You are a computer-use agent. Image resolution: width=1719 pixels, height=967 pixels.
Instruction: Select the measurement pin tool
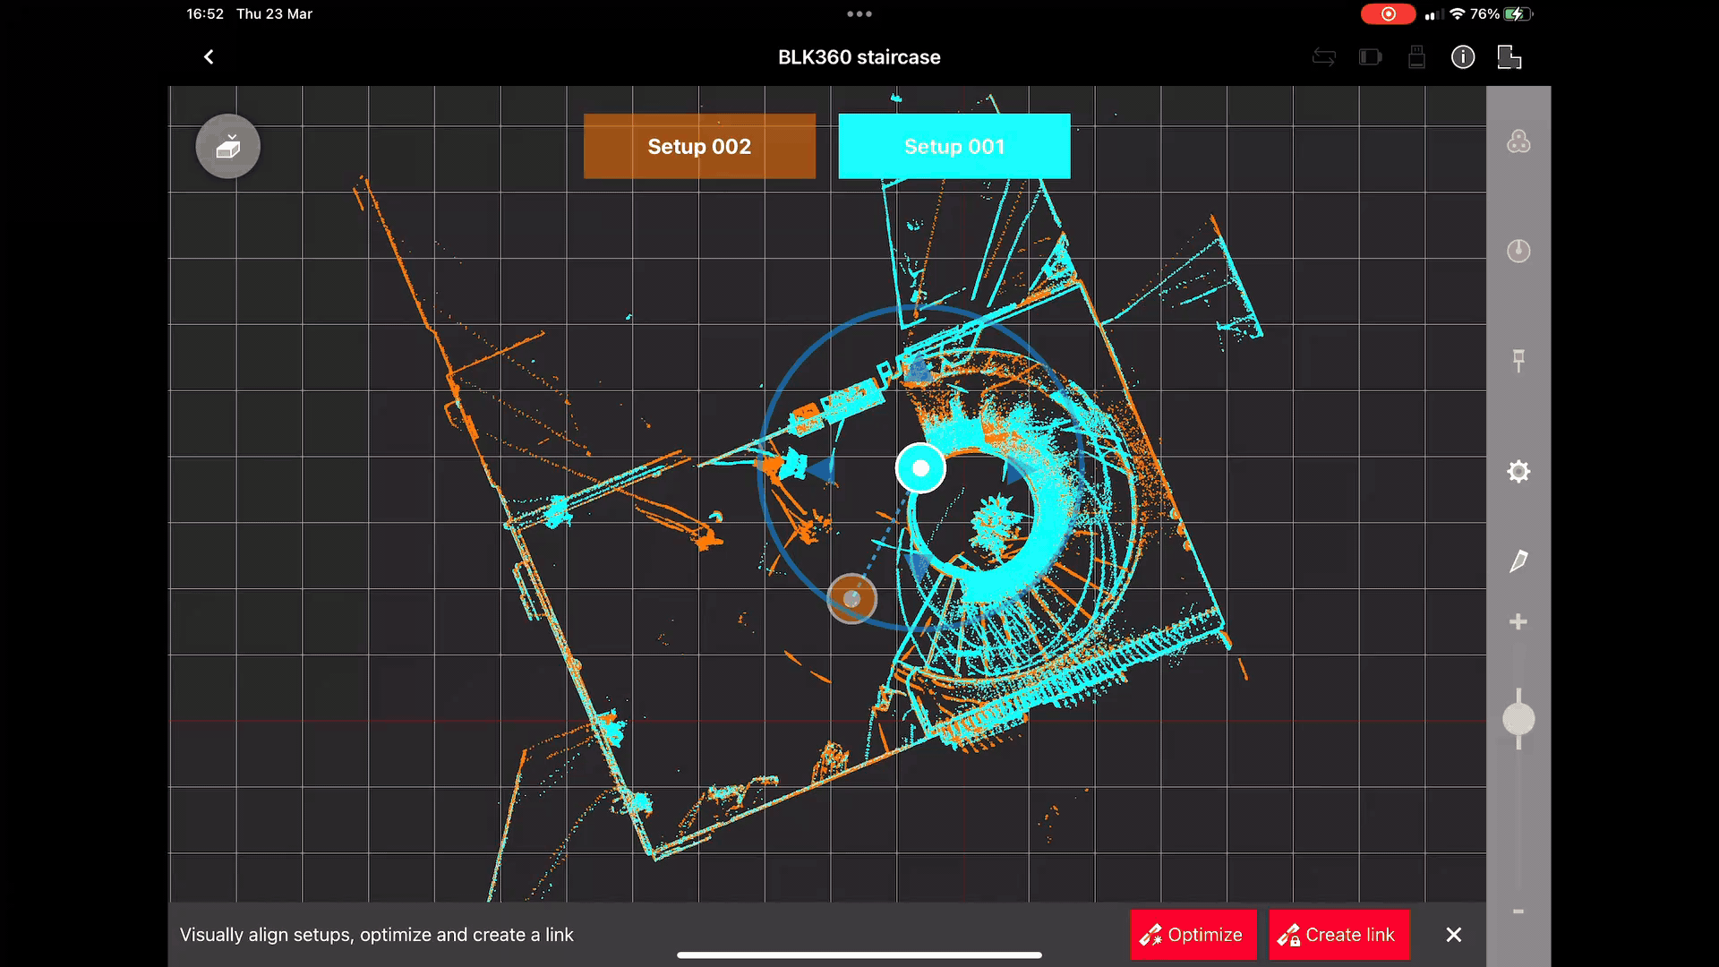(x=1519, y=361)
